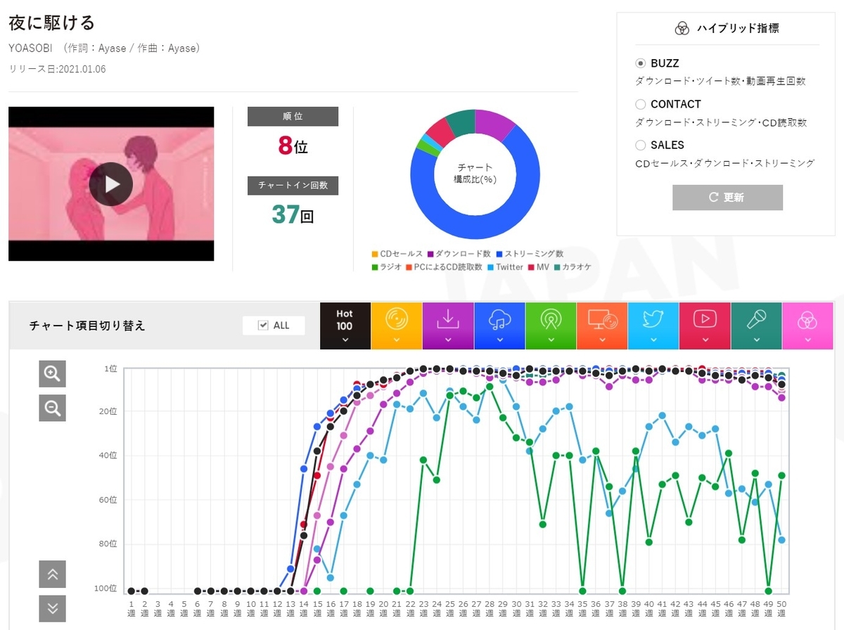This screenshot has width=844, height=630.
Task: Click the チャート項目切り替え label
Action: (x=87, y=326)
